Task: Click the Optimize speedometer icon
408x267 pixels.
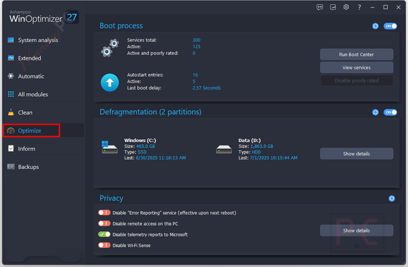Action: [x=11, y=131]
